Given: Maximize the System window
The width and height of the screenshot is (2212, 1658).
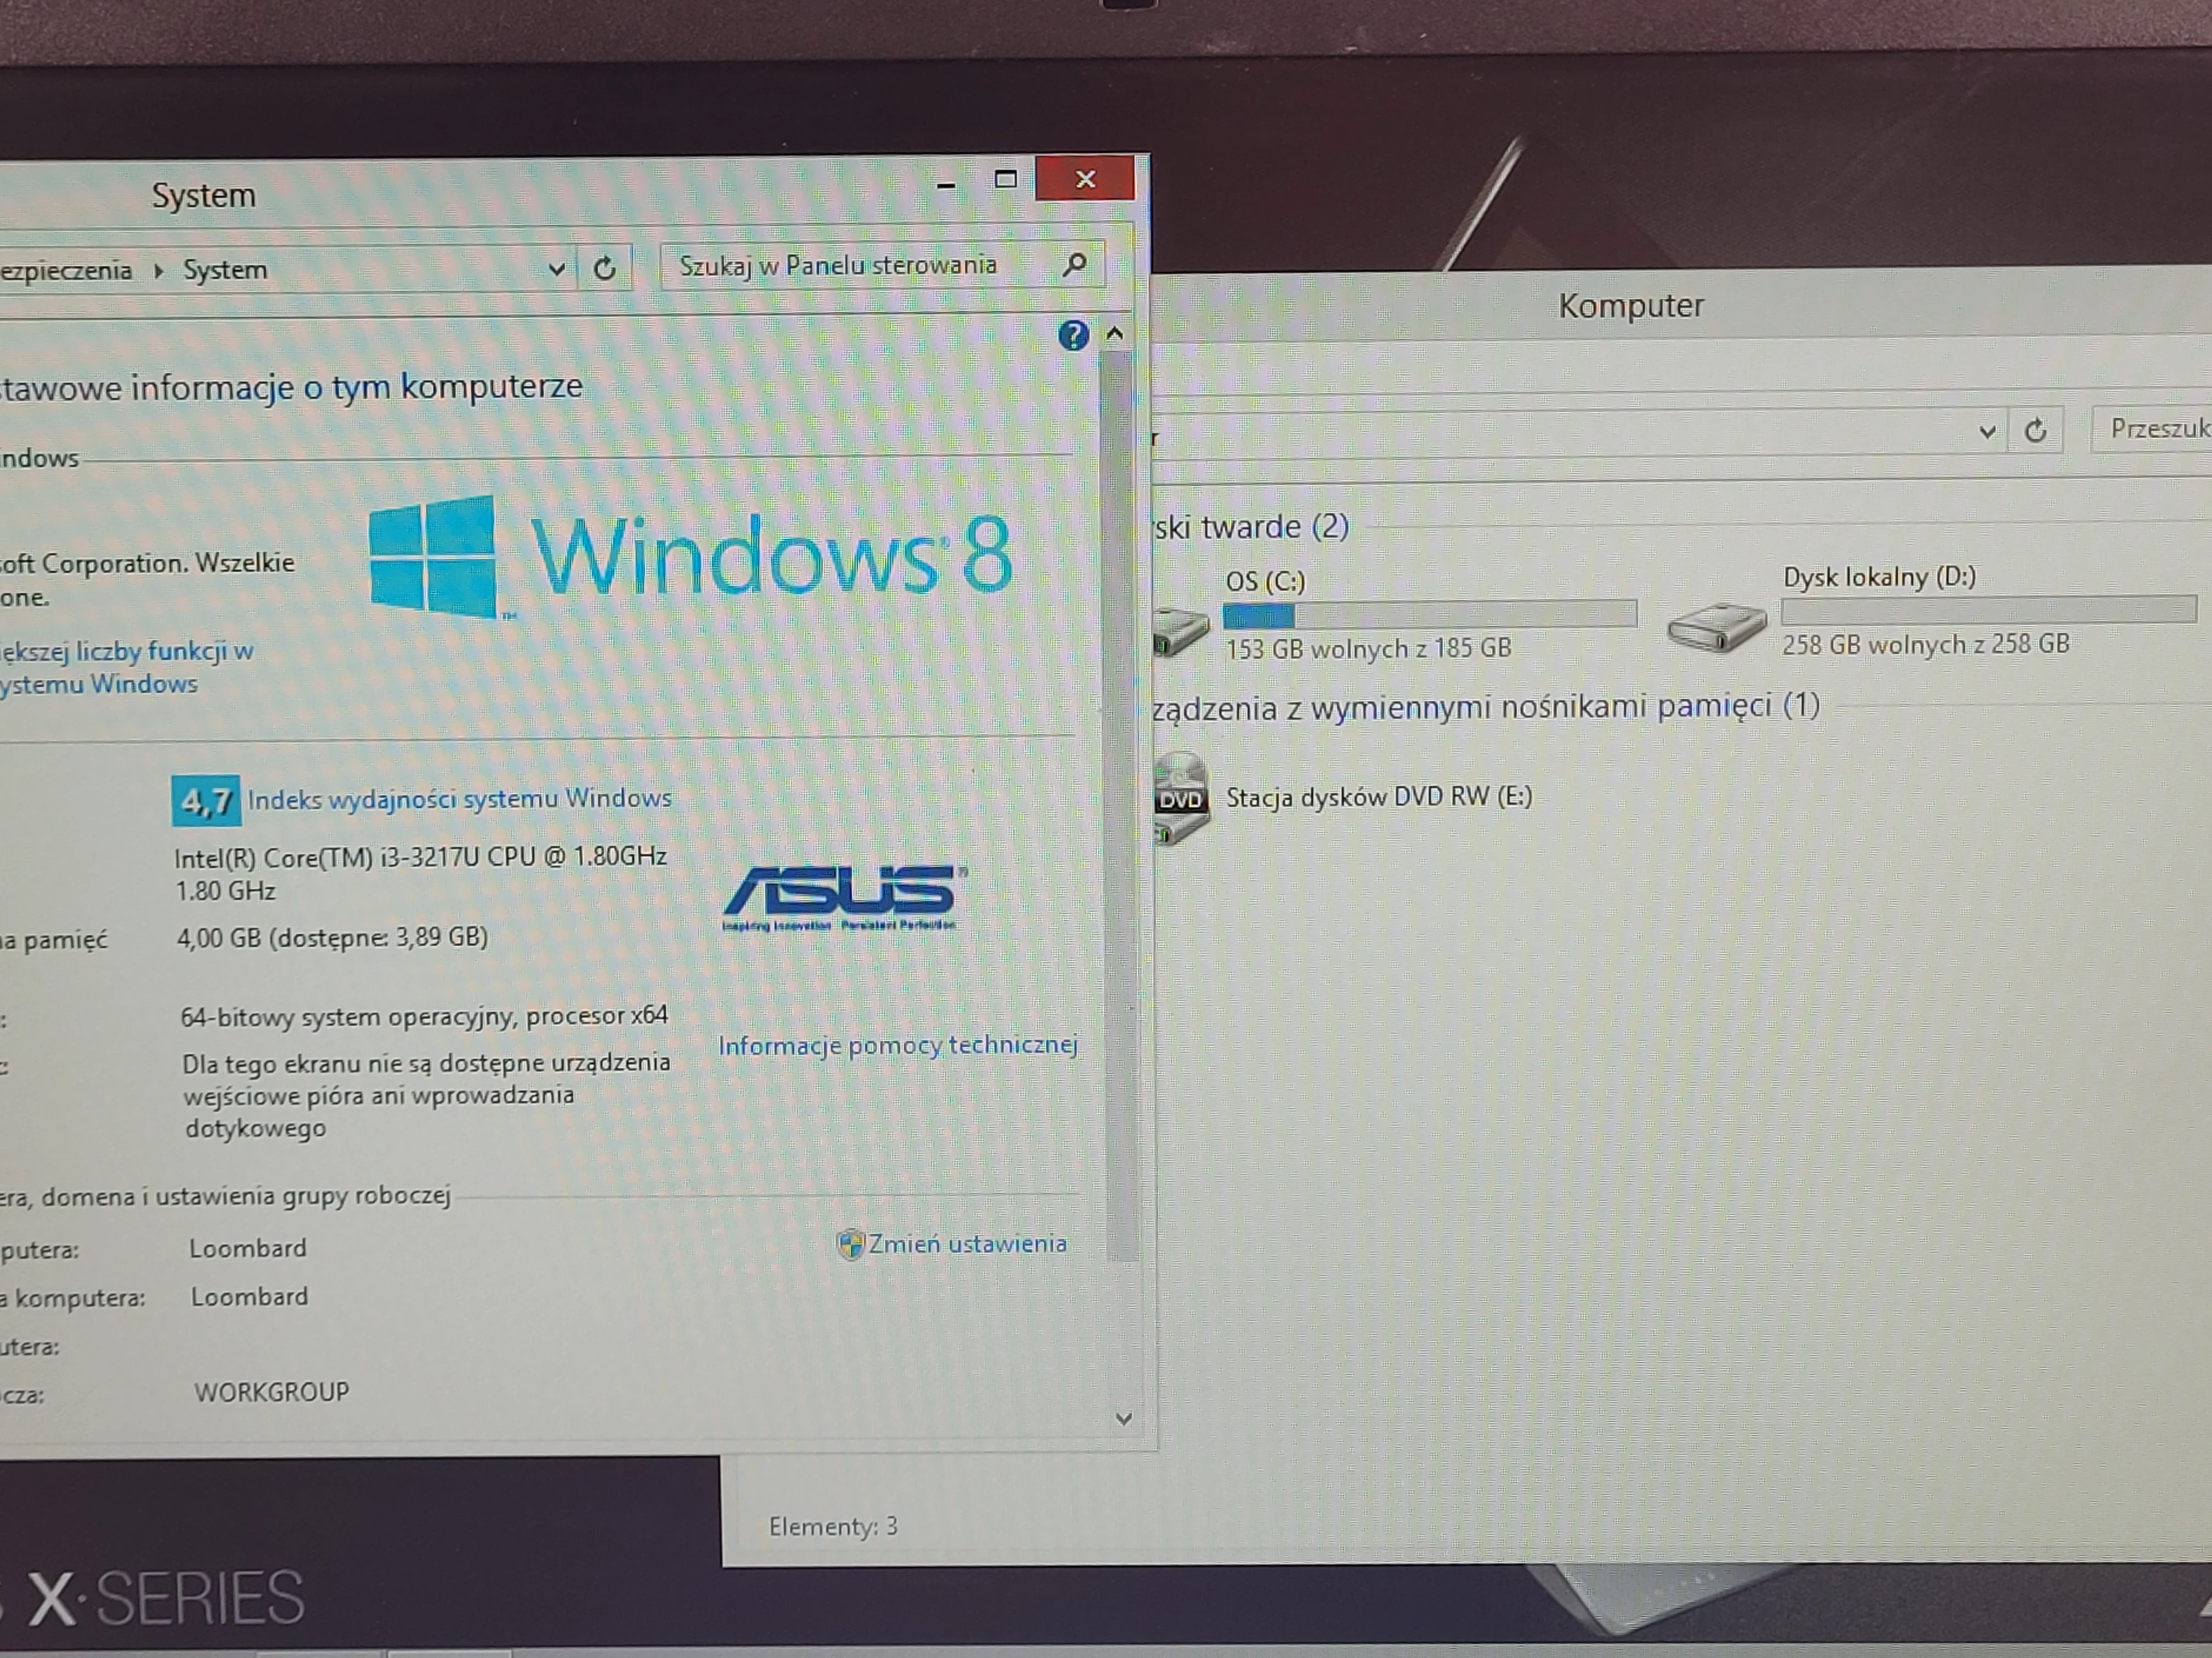Looking at the screenshot, I should 1006,180.
